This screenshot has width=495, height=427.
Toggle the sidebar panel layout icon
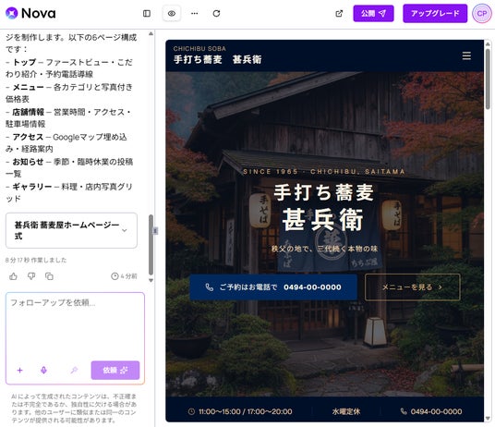point(147,14)
